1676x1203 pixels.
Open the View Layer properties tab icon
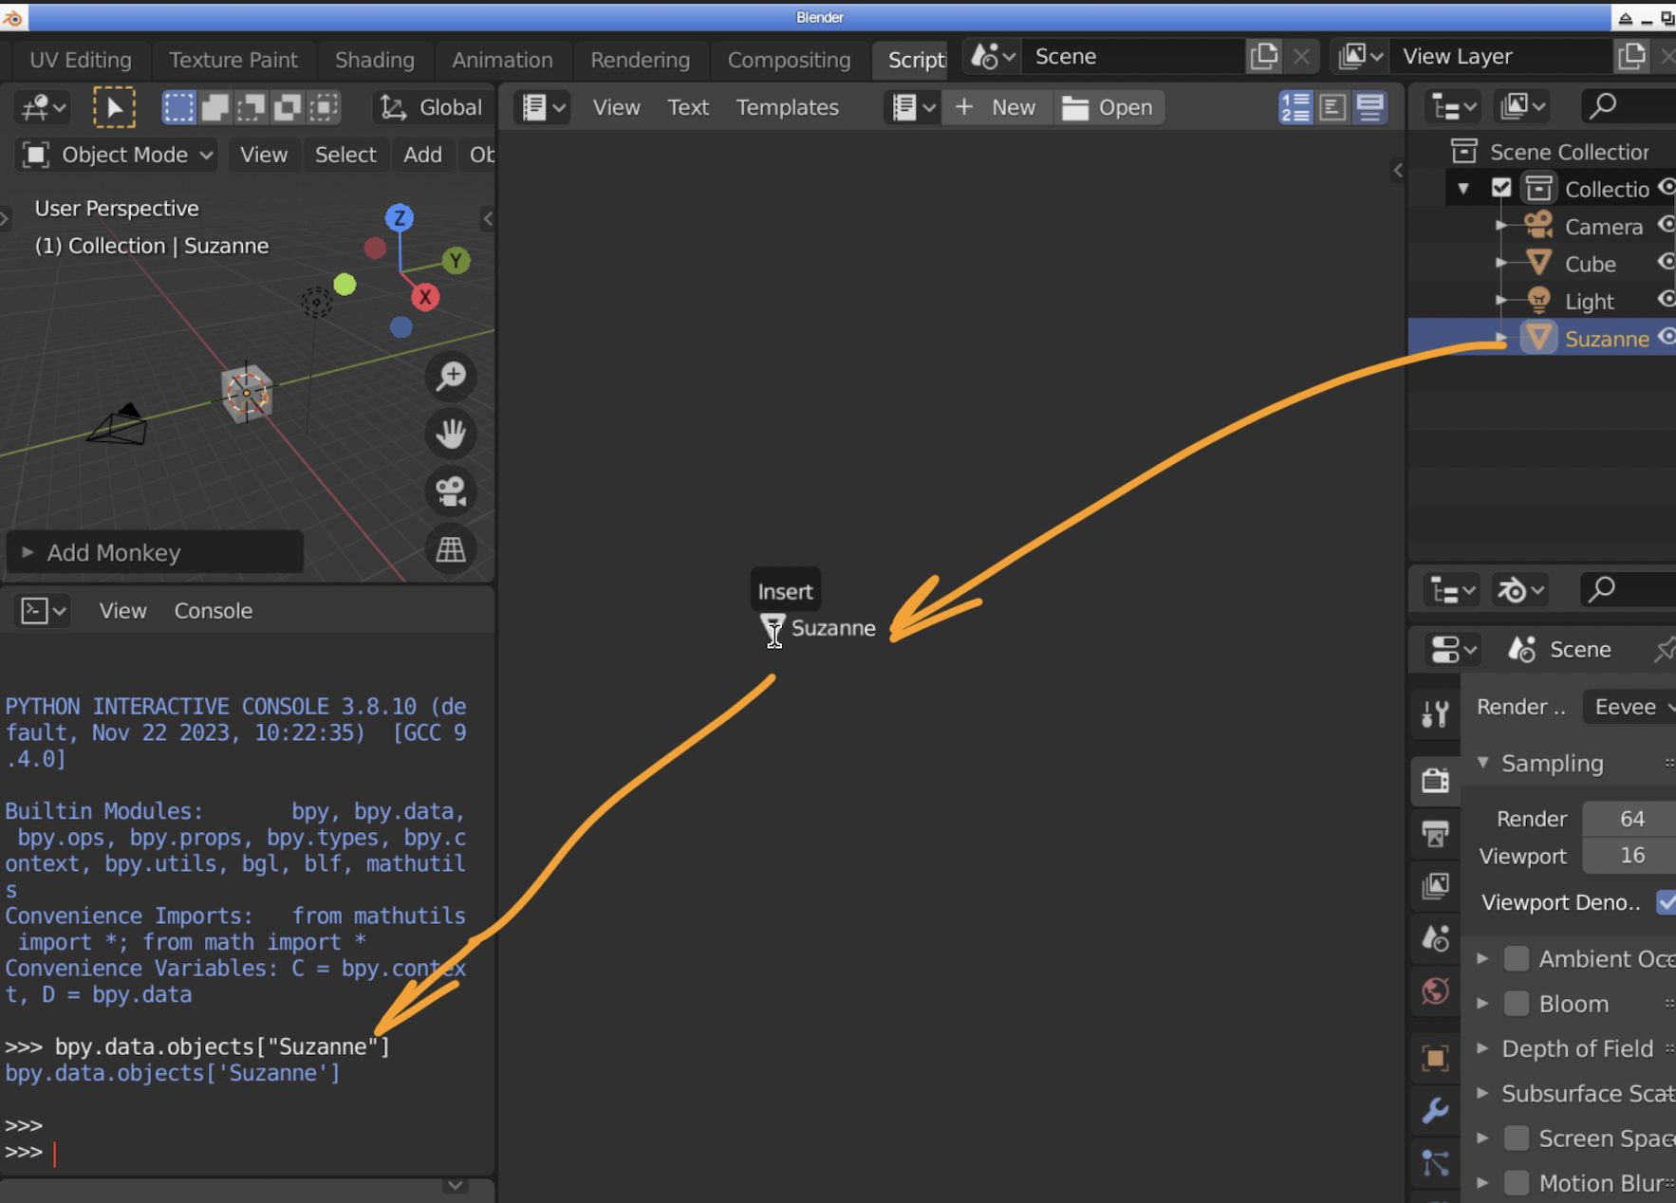(1435, 886)
